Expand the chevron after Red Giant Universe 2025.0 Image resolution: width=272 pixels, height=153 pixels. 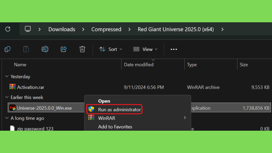coord(222,29)
